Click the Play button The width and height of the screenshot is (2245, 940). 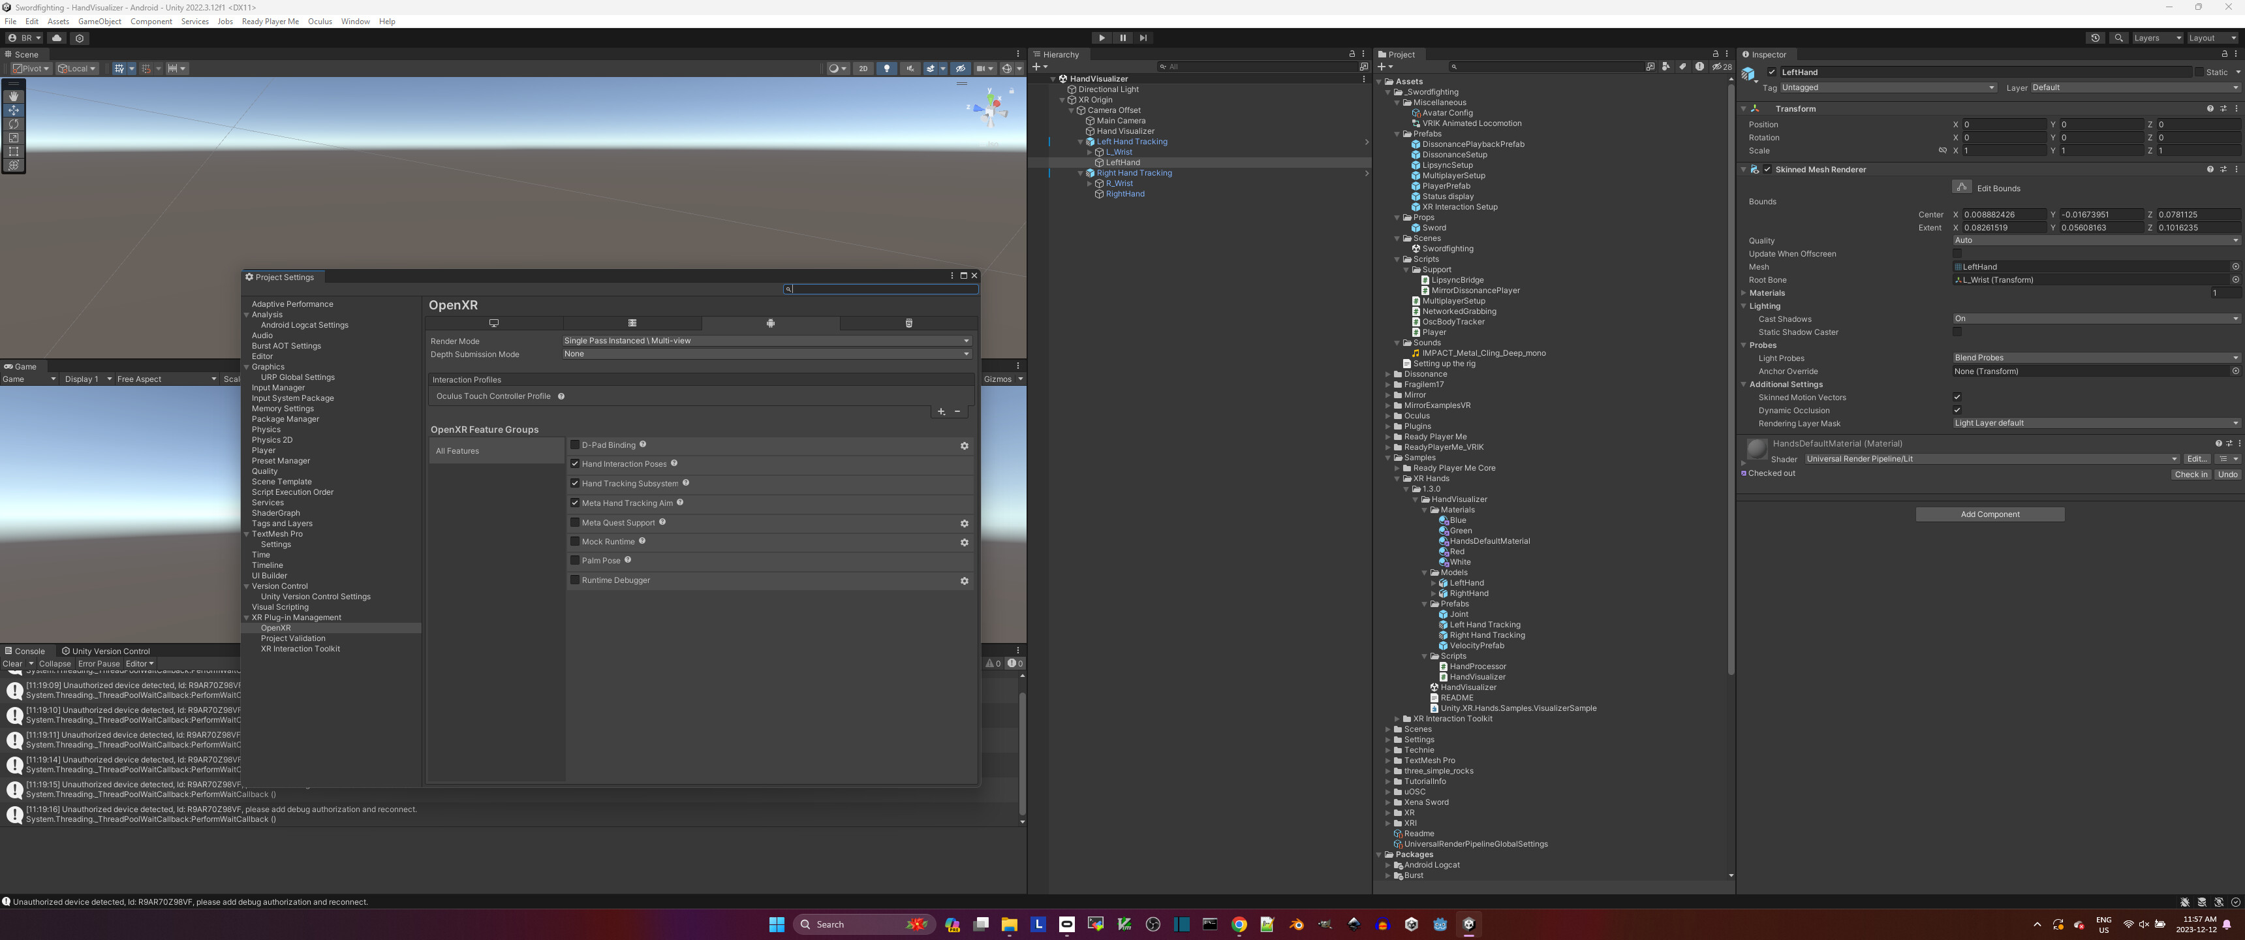coord(1102,39)
